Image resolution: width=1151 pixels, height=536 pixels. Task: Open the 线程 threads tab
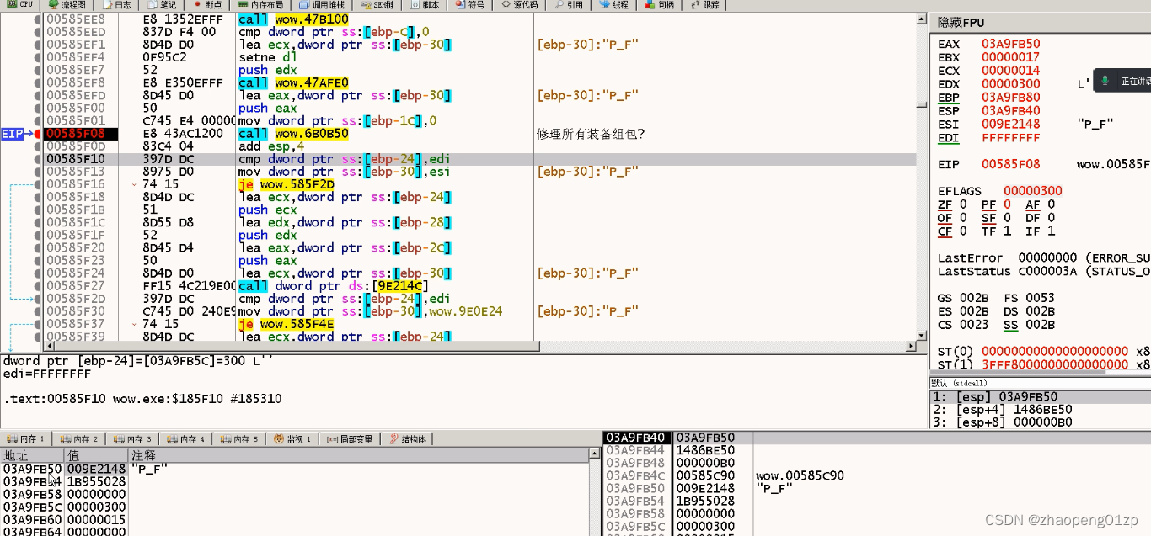point(615,4)
